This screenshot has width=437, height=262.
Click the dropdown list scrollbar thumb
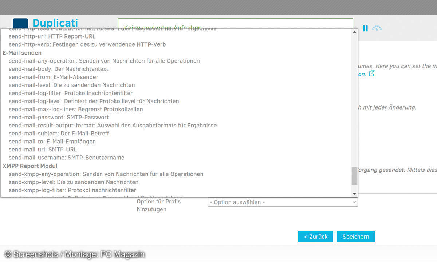point(355,176)
